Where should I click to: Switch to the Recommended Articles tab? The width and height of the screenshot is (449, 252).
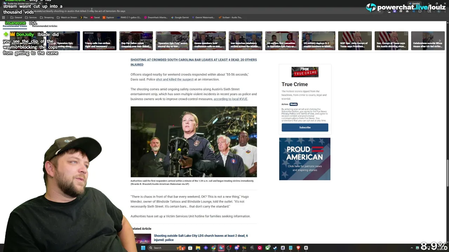(x=45, y=26)
